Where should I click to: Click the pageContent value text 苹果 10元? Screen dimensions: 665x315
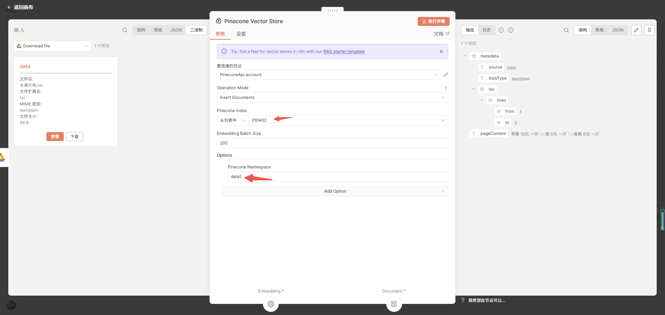(555, 134)
